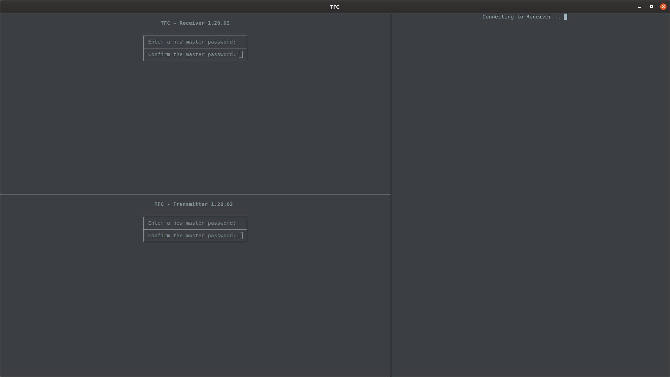
Task: Close the TFC window
Action: tap(663, 7)
